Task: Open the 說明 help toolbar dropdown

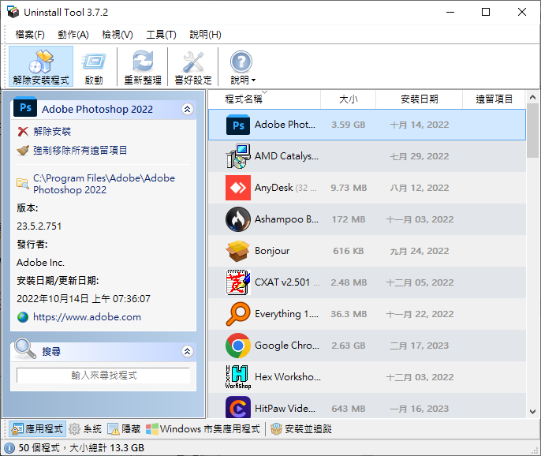Action: tap(243, 66)
